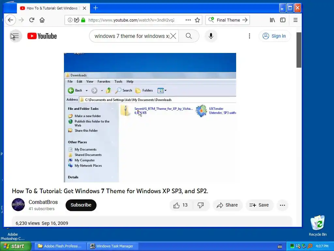334x251 pixels.
Task: Save video to playlist
Action: point(259,205)
